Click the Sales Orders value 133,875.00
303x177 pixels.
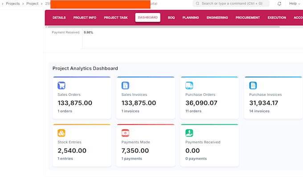[x=75, y=103]
